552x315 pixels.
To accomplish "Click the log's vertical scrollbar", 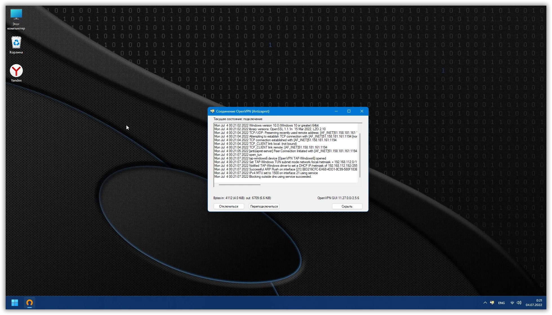I will point(360,155).
